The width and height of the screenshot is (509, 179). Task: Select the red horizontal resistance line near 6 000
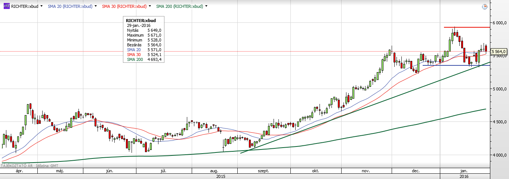tap(466, 27)
